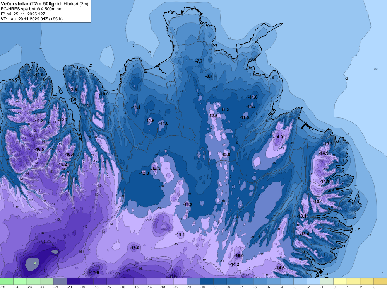Click the -16.2 temperature label on the map
The height and width of the screenshot is (289, 387).
pos(187,204)
